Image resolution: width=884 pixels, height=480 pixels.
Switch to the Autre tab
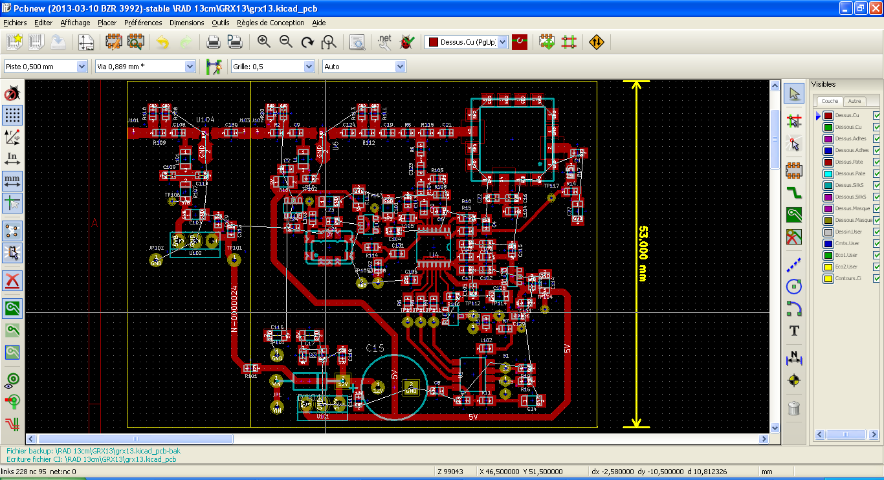coord(854,101)
